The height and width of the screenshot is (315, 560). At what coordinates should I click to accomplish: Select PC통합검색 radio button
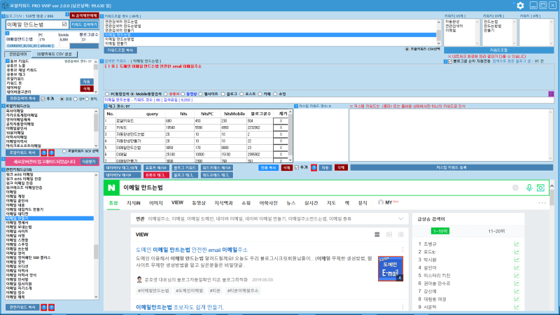coord(107,94)
